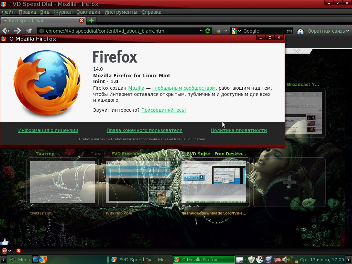
Task: Click the site identity icon in the address bar
Action: tap(41, 31)
